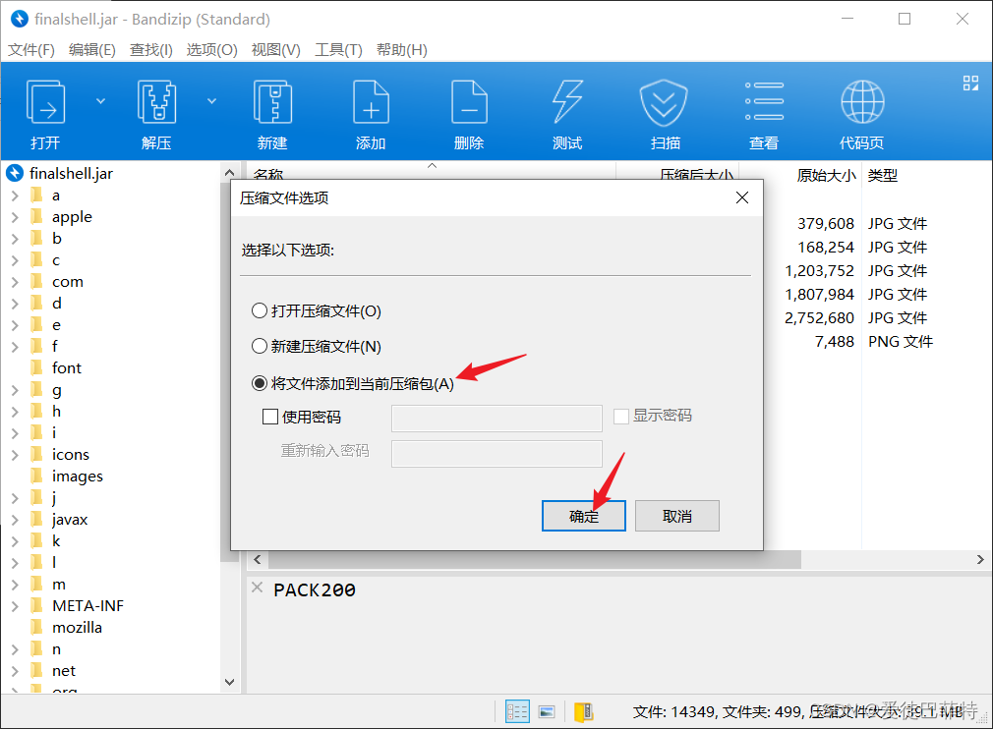
Task: Switch to details list view in status bar
Action: pyautogui.click(x=517, y=711)
